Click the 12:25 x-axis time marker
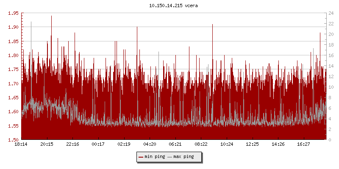Image resolution: width=339 pixels, height=169 pixels. point(252,144)
